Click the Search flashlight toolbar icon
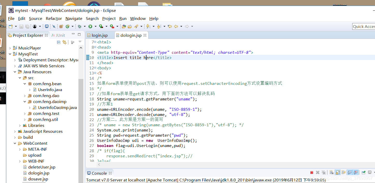Viewport: 375px width, 183px height. tap(136, 26)
